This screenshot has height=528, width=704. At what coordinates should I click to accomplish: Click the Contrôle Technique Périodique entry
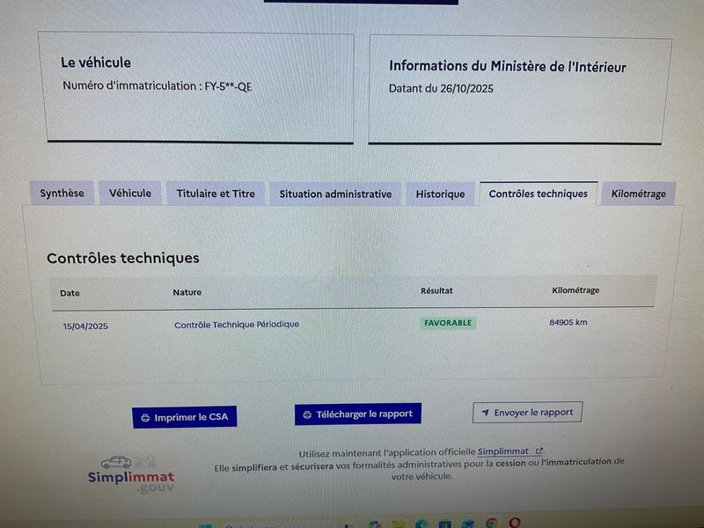click(x=237, y=325)
